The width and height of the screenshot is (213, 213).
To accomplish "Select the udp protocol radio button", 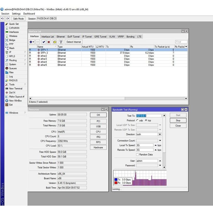I will [x=138, y=121].
